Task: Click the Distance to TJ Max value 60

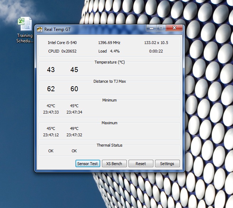Action: tap(74, 89)
